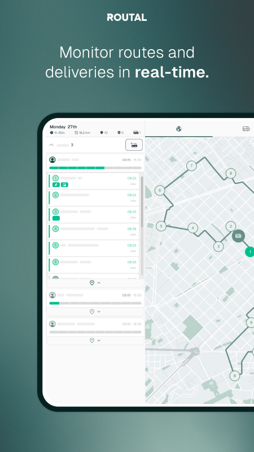
Task: Click the vehicle count icon beside 1
Action: click(x=135, y=133)
